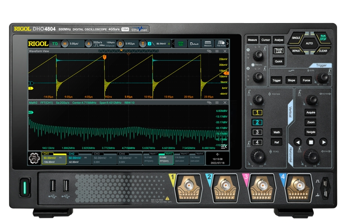The height and width of the screenshot is (223, 347).
Task: Click the vertical SCALE knob
Action: point(258,156)
